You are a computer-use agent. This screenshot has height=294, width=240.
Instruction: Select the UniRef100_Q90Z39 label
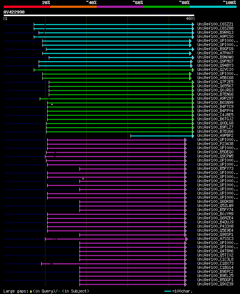point(215,284)
